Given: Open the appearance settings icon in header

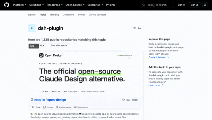Looking at the screenshot, I should coord(205,5).
